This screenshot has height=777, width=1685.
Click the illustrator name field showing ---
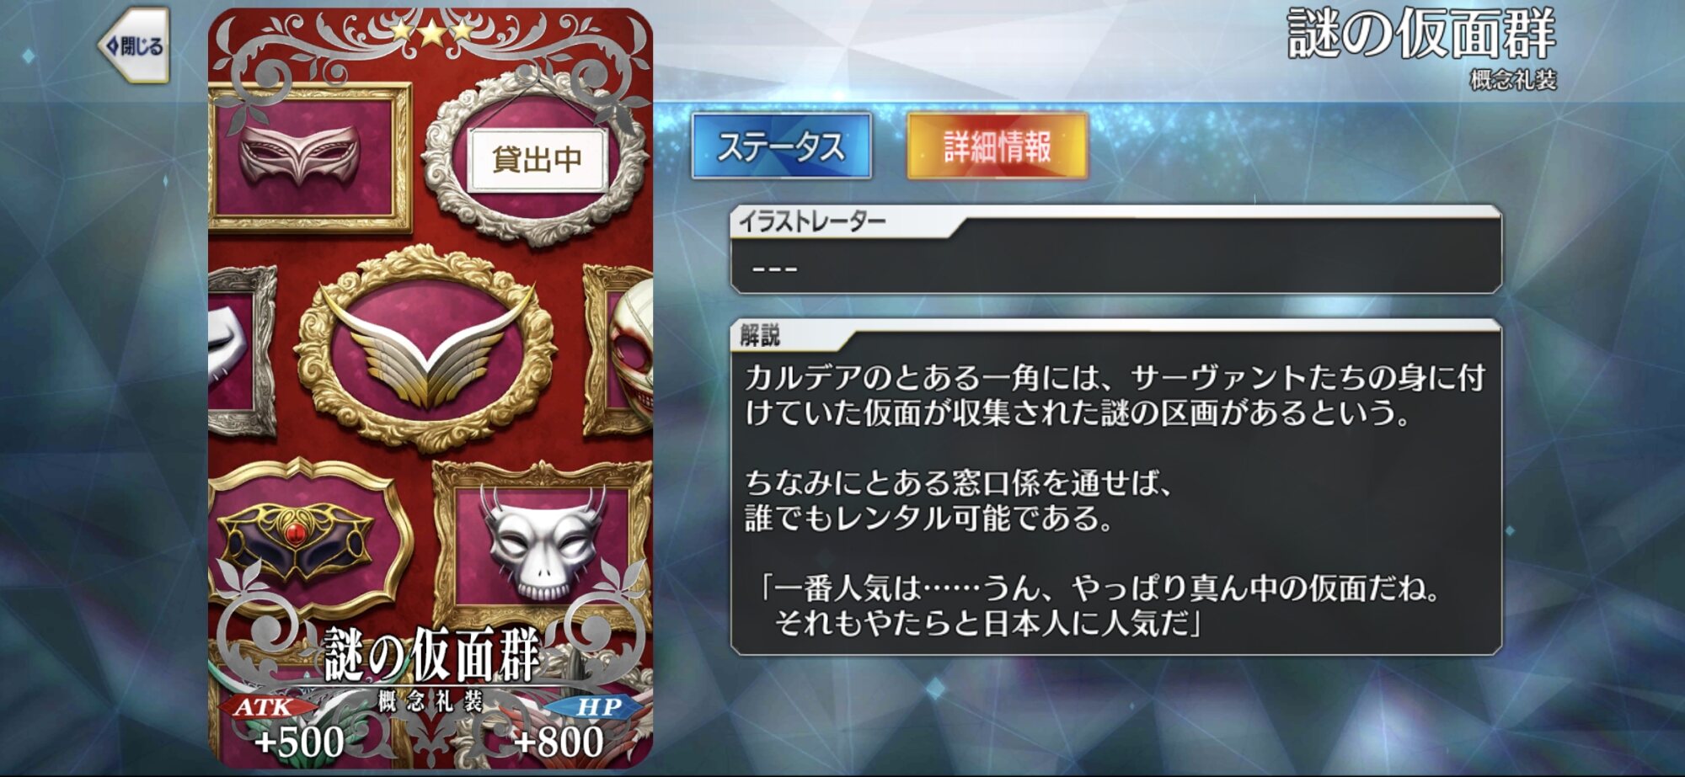pos(1115,268)
